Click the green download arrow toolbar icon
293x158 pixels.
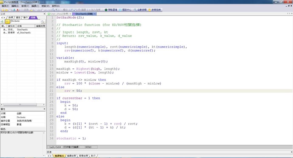tap(14, 10)
